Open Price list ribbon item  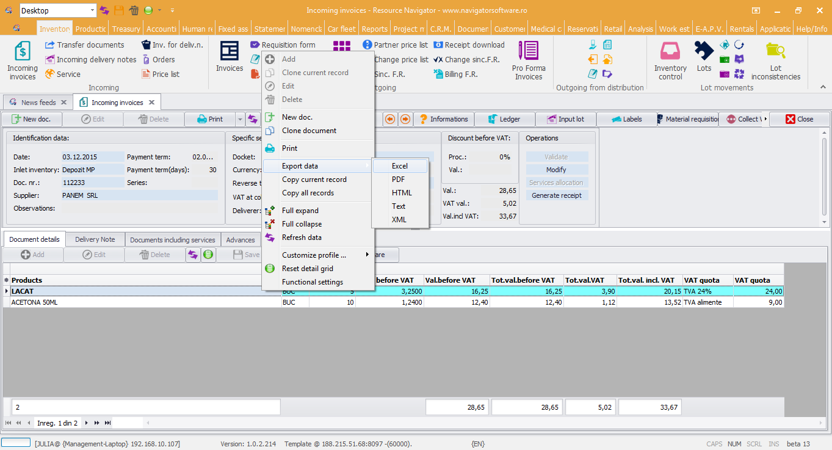point(161,74)
